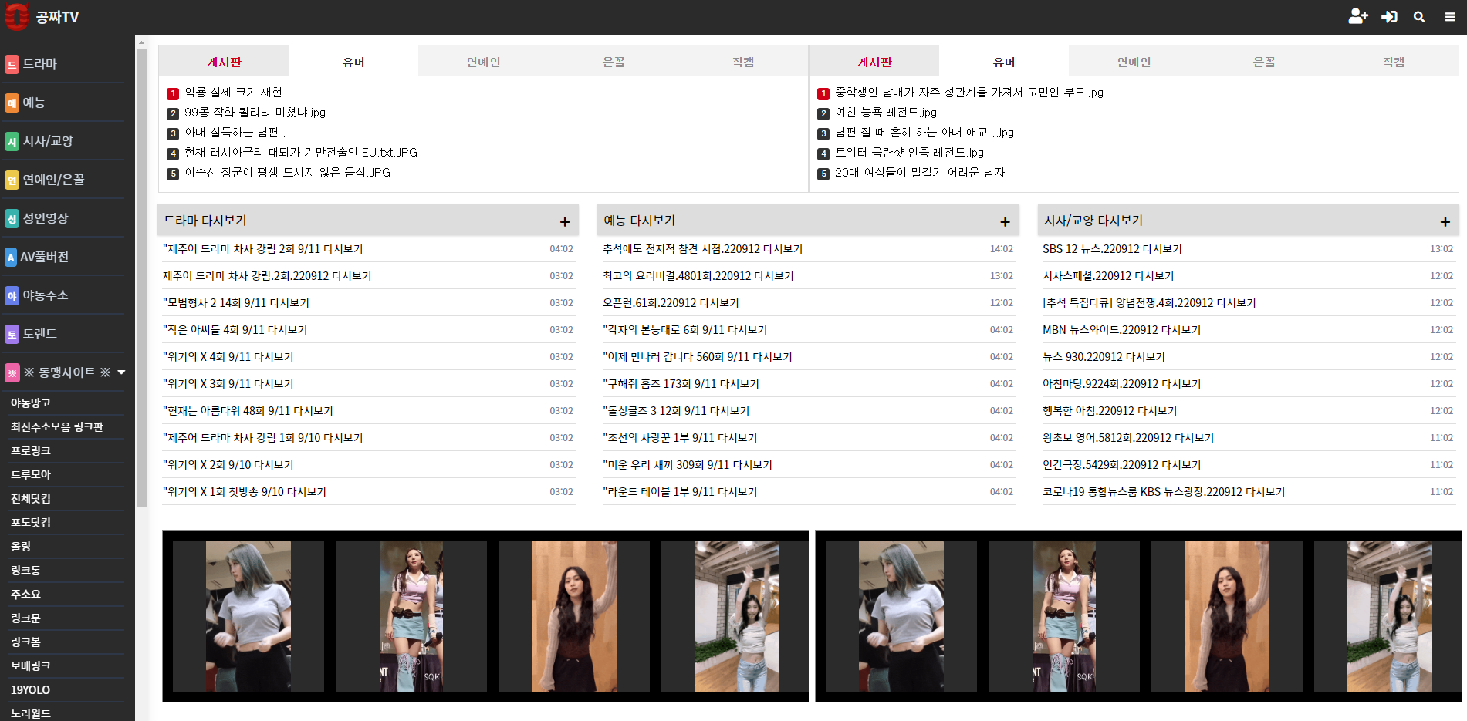This screenshot has width=1467, height=721.
Task: Click the login arrow icon
Action: pos(1389,17)
